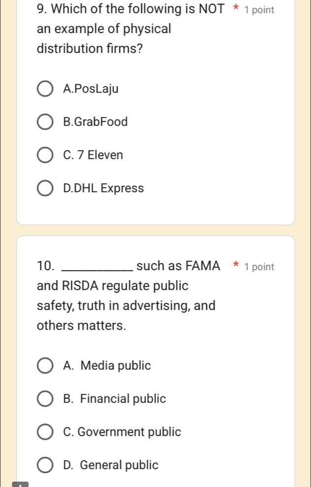Viewport: 311px width, 487px height.
Task: Mark the Government public radio button
Action: [x=46, y=432]
